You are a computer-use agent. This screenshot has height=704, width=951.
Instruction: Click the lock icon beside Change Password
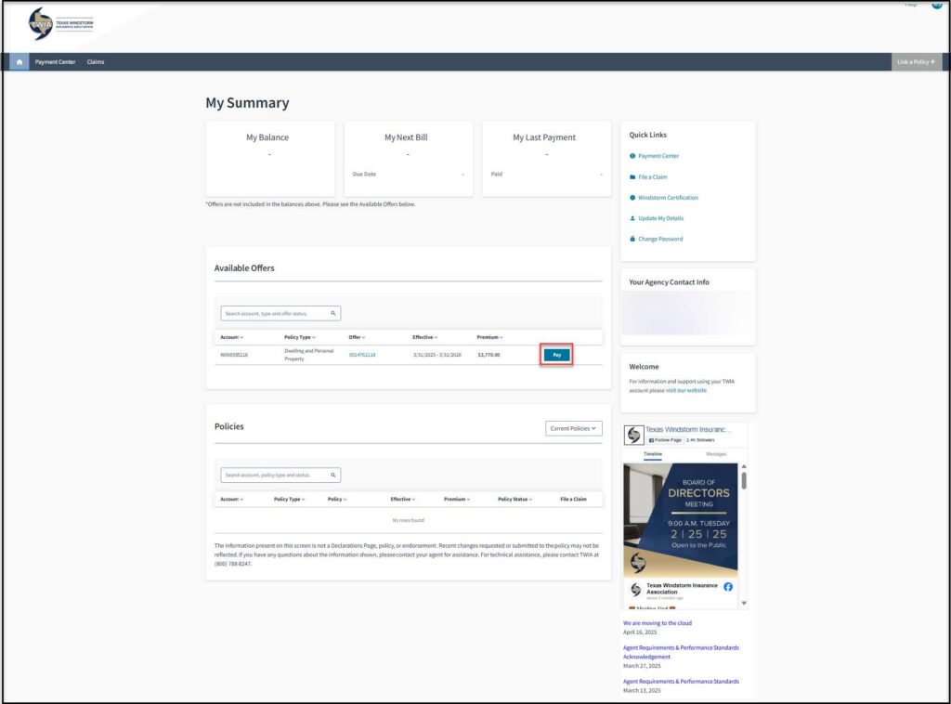pos(632,239)
